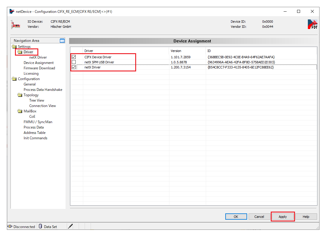Sort by the Version column header
This screenshot has height=237, width=327.
click(176, 51)
